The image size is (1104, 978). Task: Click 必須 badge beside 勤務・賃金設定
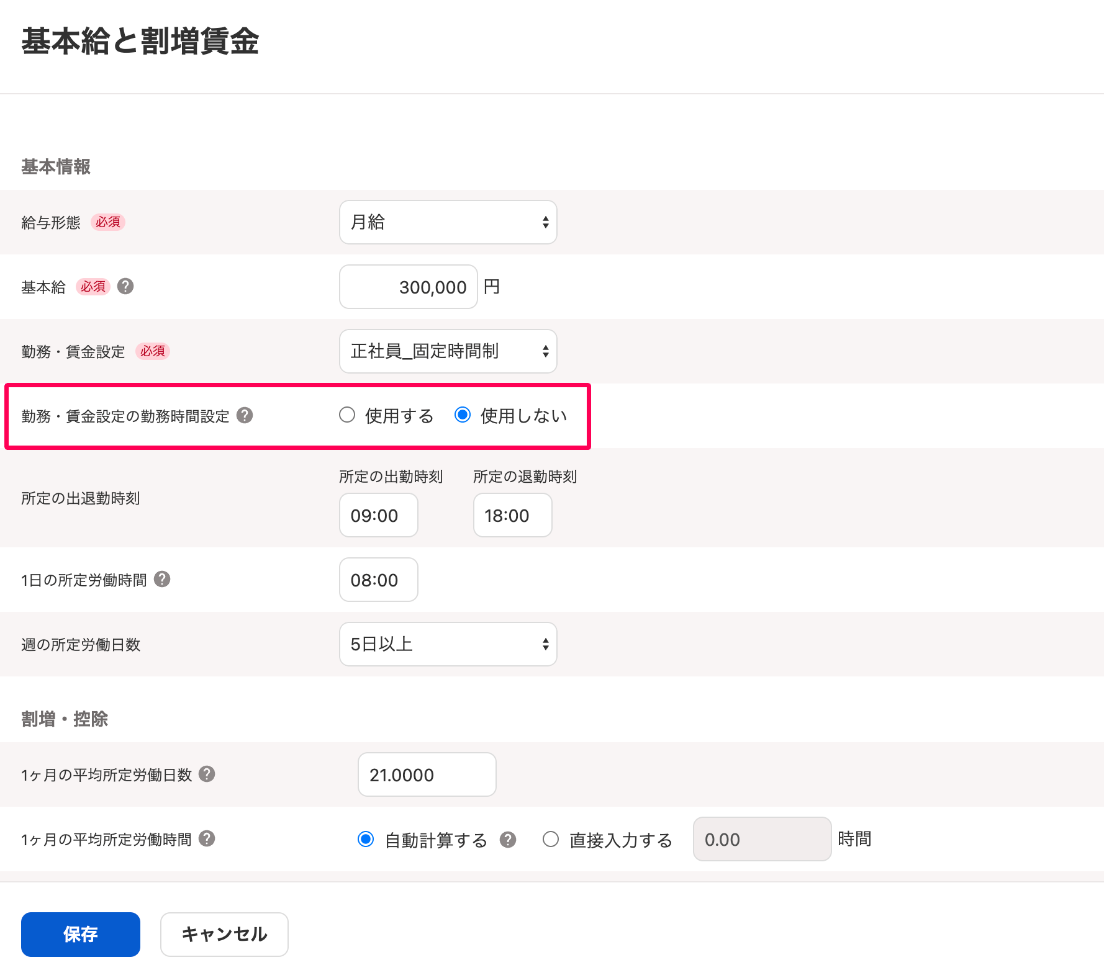coord(153,351)
